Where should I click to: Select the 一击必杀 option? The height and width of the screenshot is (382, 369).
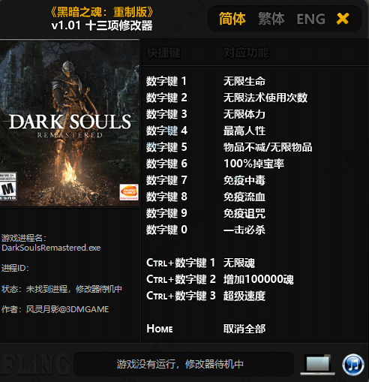(244, 230)
